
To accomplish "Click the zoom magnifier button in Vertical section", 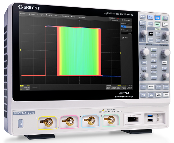I will [x=154, y=78].
